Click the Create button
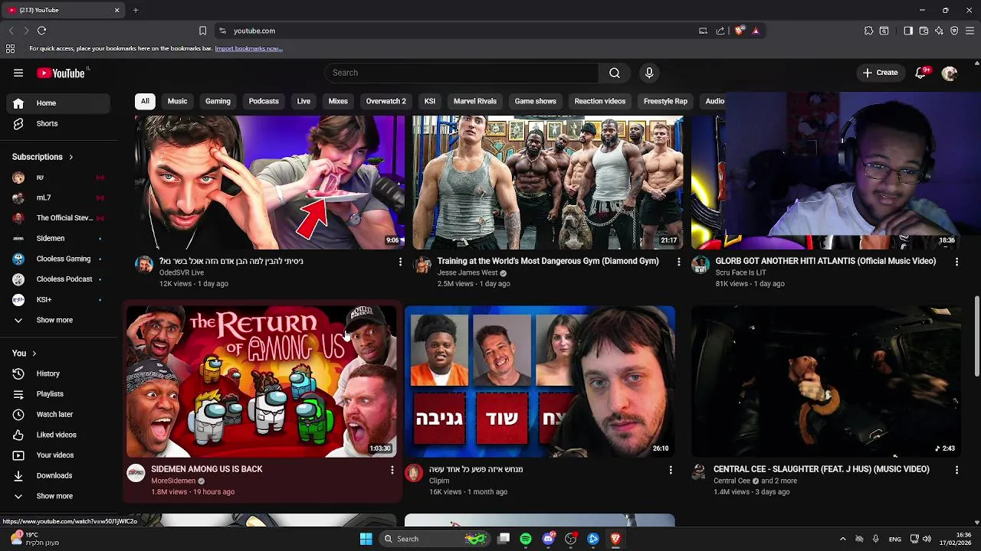Screen dimensions: 981x551 [880, 73]
